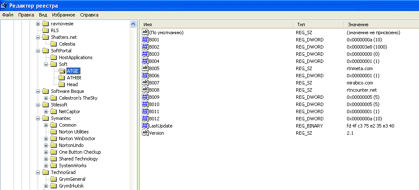Click the string icon of B005
The image size is (419, 190).
(145, 68)
